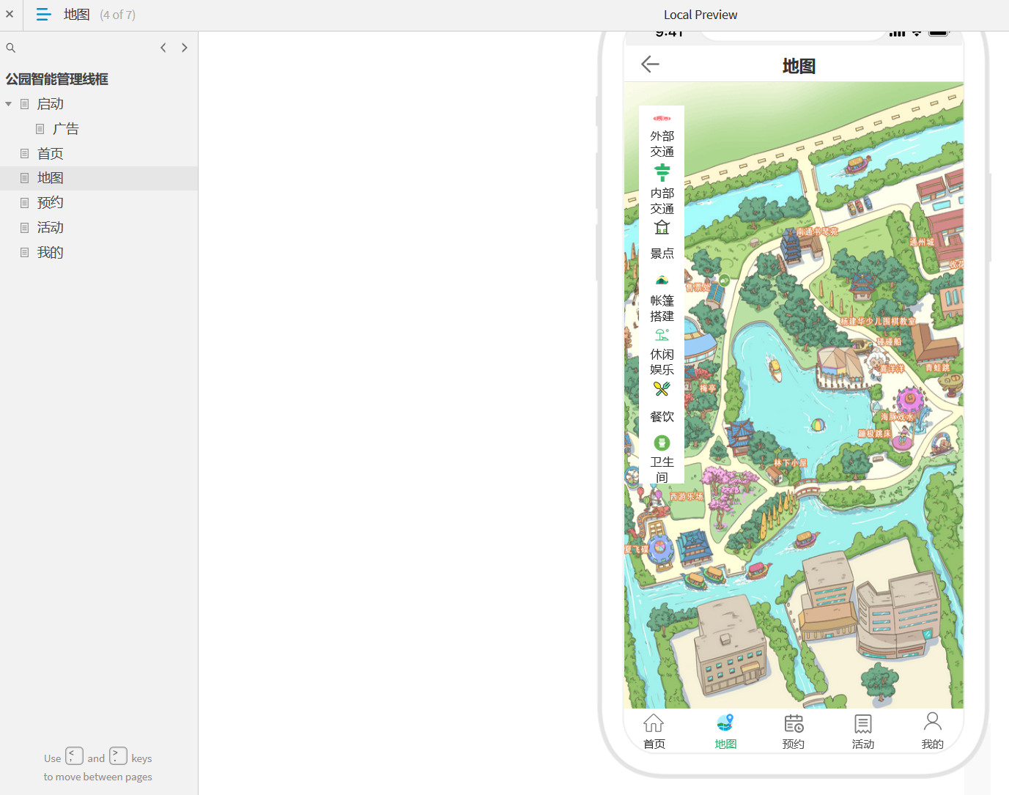This screenshot has height=795, width=1009.
Task: Toggle the page list hamburger menu icon
Action: coord(43,14)
